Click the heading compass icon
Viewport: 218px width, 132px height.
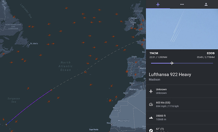tap(151, 130)
